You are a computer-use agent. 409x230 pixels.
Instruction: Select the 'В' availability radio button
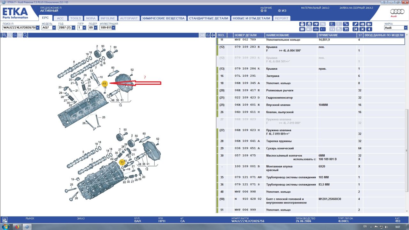262,11
